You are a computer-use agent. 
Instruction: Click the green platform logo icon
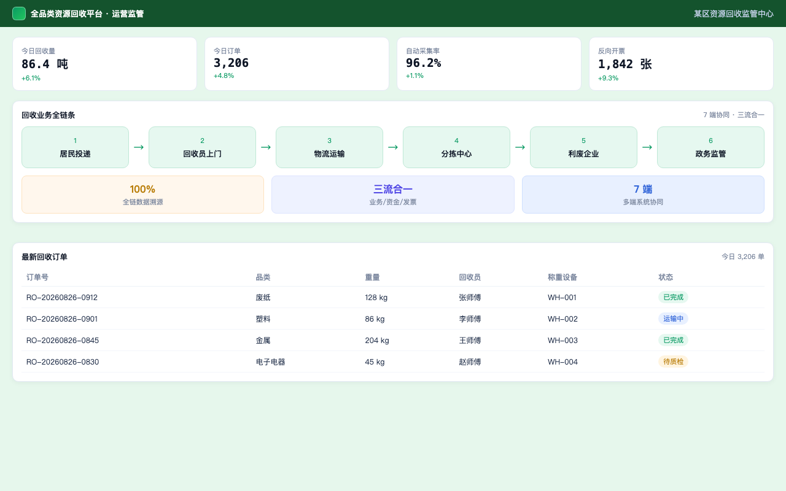click(19, 14)
